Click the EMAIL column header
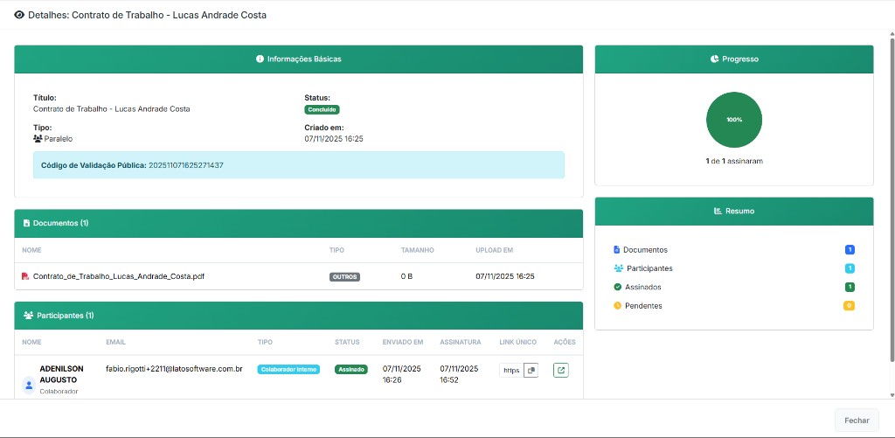This screenshot has height=438, width=895. [116, 342]
